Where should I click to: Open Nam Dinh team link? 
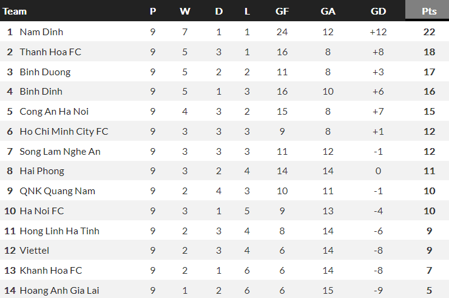coord(41,32)
